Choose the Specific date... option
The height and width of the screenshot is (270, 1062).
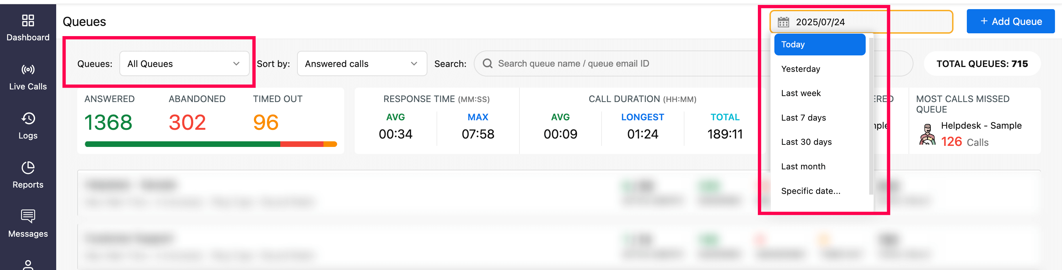click(810, 191)
